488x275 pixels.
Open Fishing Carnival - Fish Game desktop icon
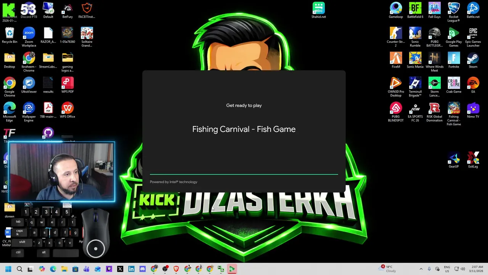click(453, 114)
